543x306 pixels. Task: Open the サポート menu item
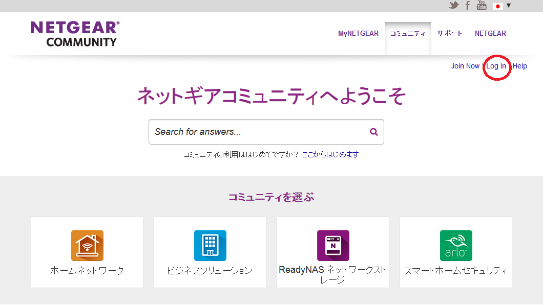click(x=449, y=33)
